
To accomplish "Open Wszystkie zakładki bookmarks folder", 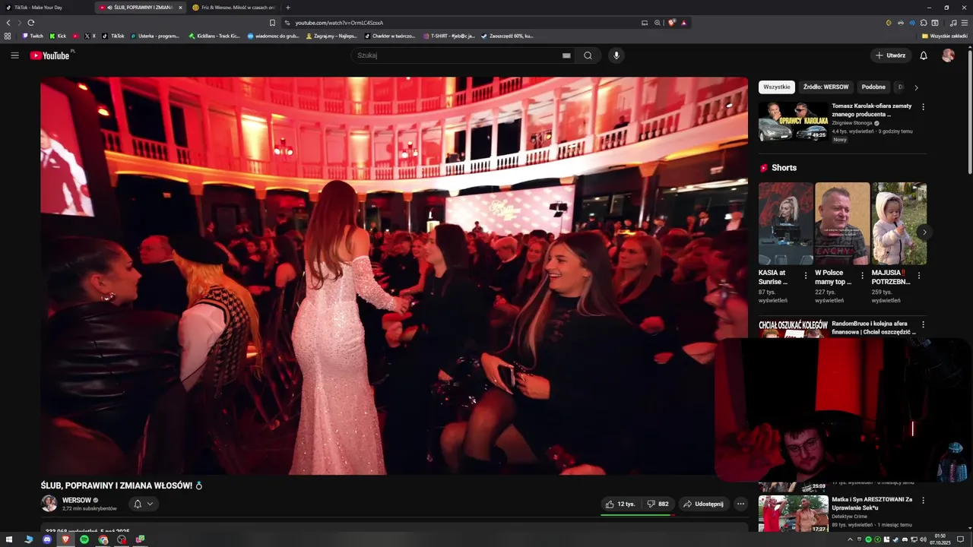I will [944, 36].
